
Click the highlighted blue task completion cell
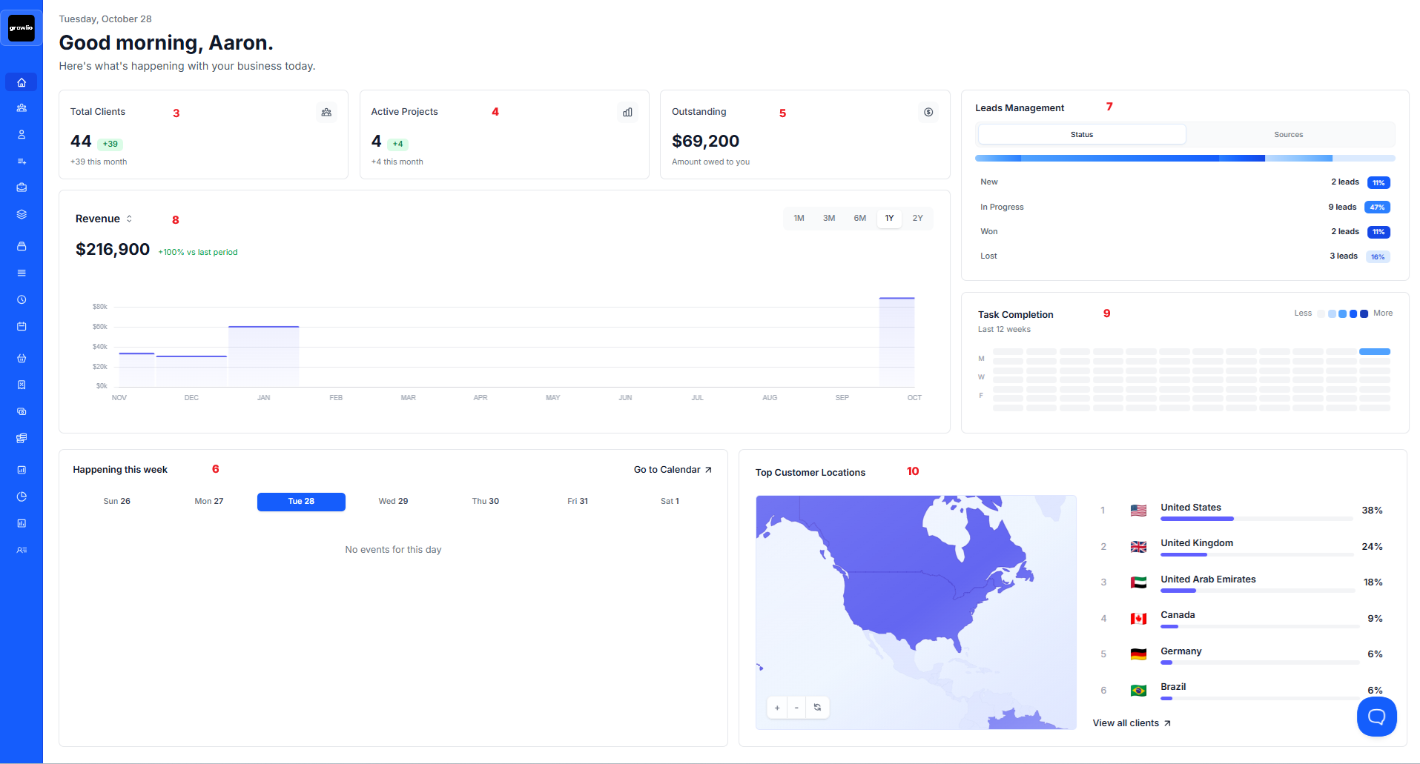coord(1375,351)
